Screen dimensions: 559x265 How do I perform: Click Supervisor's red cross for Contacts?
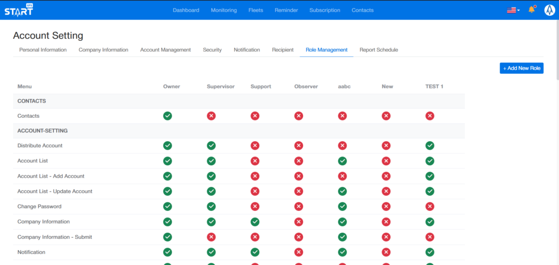tap(211, 116)
